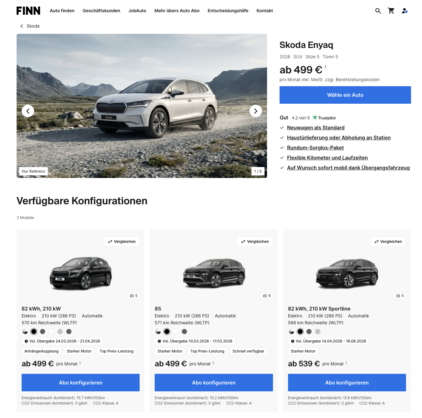Image resolution: width=422 pixels, height=418 pixels.
Task: Click the Sportline car thumbnail image
Action: point(347,273)
